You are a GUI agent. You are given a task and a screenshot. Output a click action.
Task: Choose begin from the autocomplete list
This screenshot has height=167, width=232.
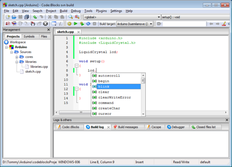click(116, 81)
